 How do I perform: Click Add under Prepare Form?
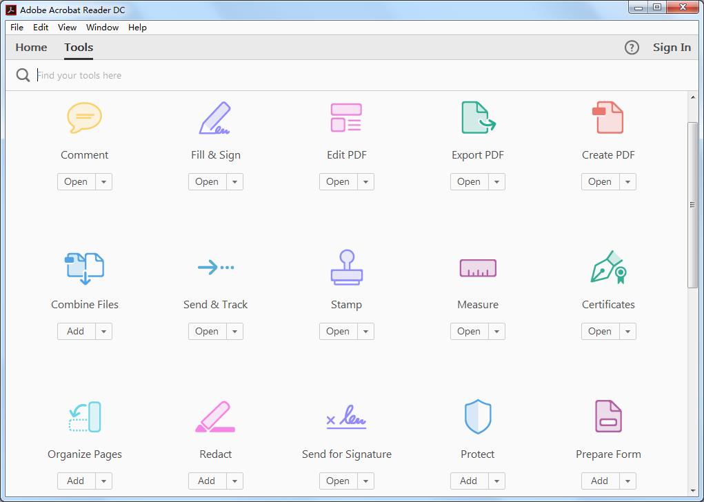click(601, 481)
